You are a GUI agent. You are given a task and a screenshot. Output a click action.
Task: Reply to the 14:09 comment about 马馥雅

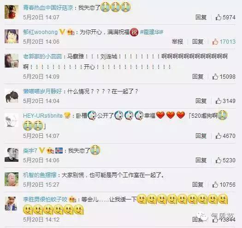pyautogui.click(x=198, y=76)
